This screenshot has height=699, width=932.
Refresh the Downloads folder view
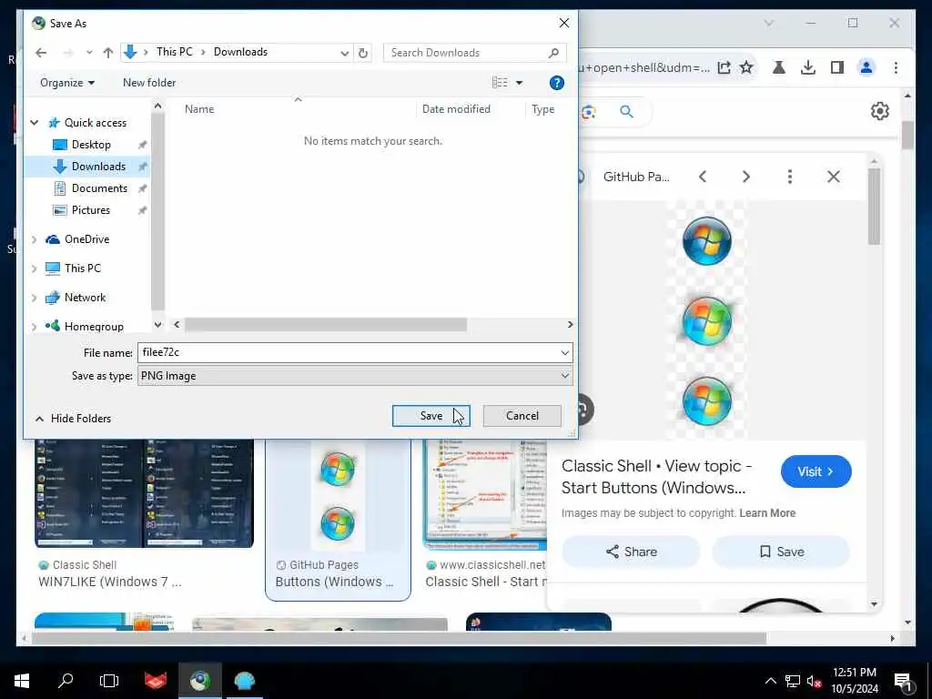(362, 52)
